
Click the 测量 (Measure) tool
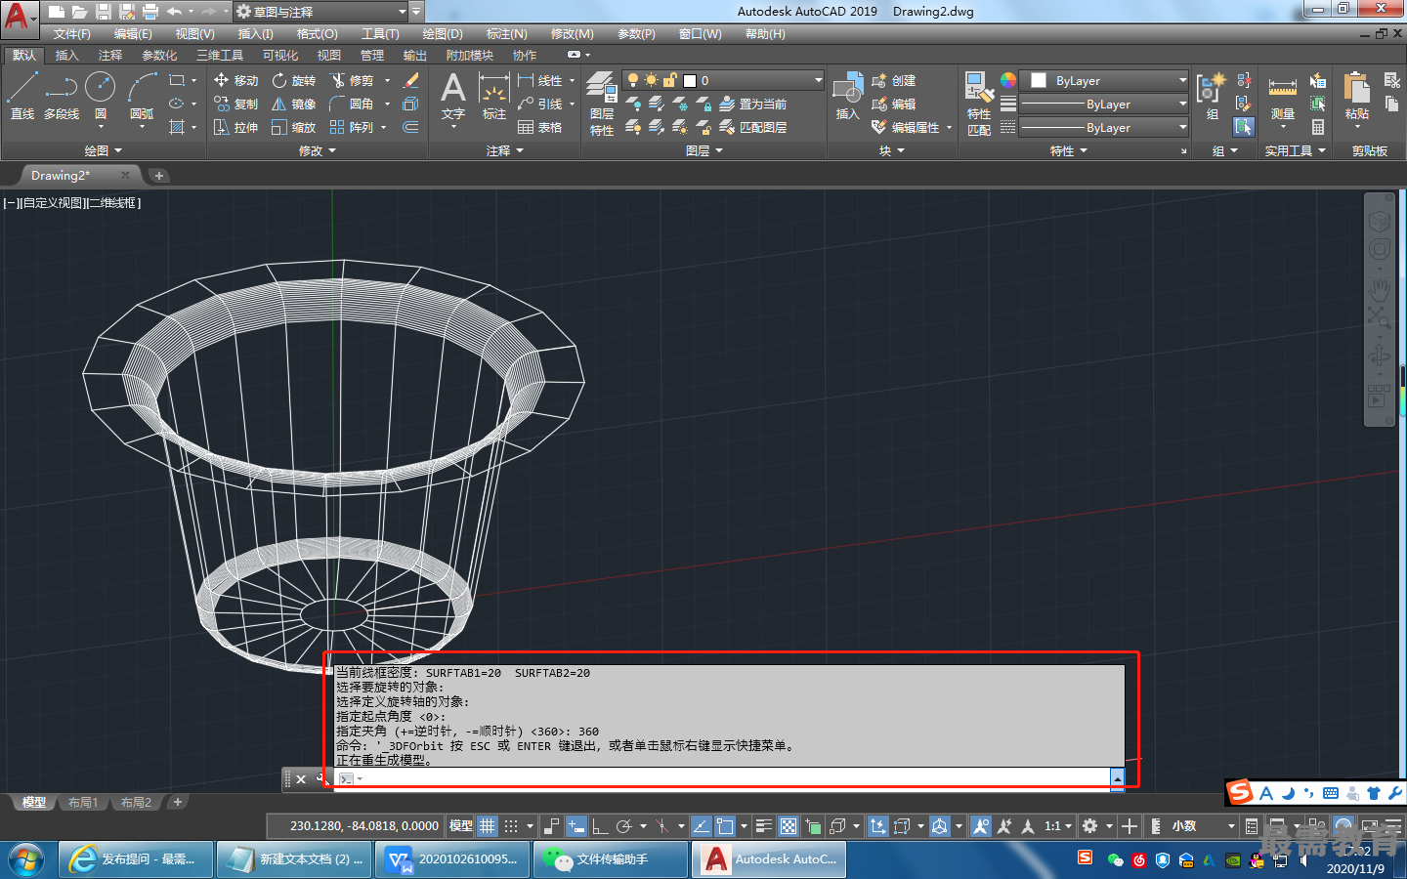tap(1283, 98)
